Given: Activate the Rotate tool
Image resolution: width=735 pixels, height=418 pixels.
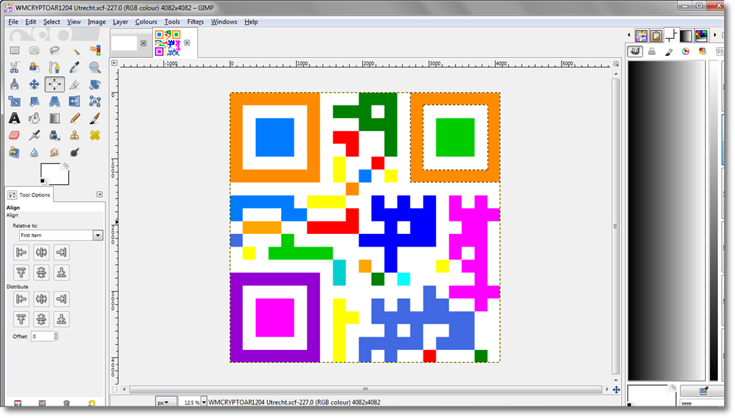Looking at the screenshot, I should coord(95,84).
